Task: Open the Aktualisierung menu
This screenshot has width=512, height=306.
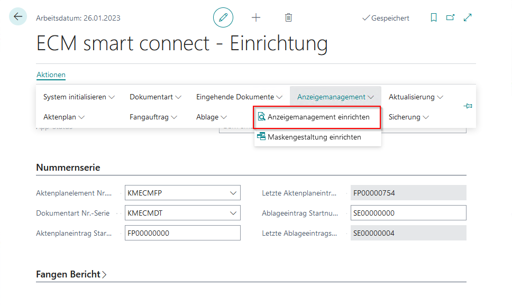Action: point(416,97)
